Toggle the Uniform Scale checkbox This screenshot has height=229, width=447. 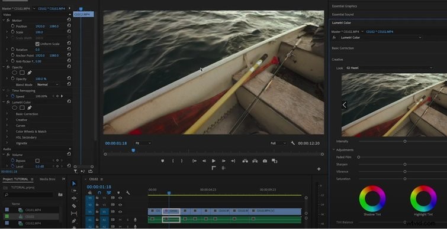coord(37,44)
